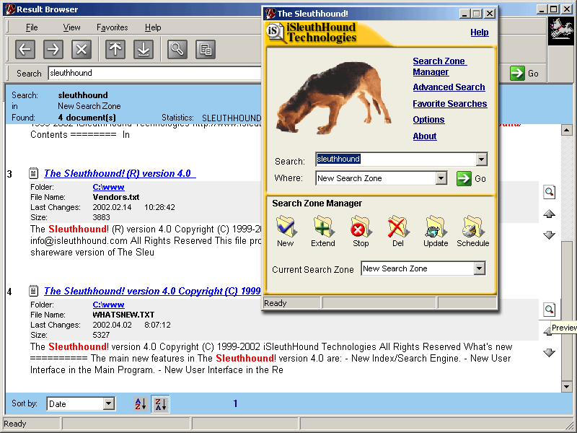Click the size value 3883

point(101,217)
